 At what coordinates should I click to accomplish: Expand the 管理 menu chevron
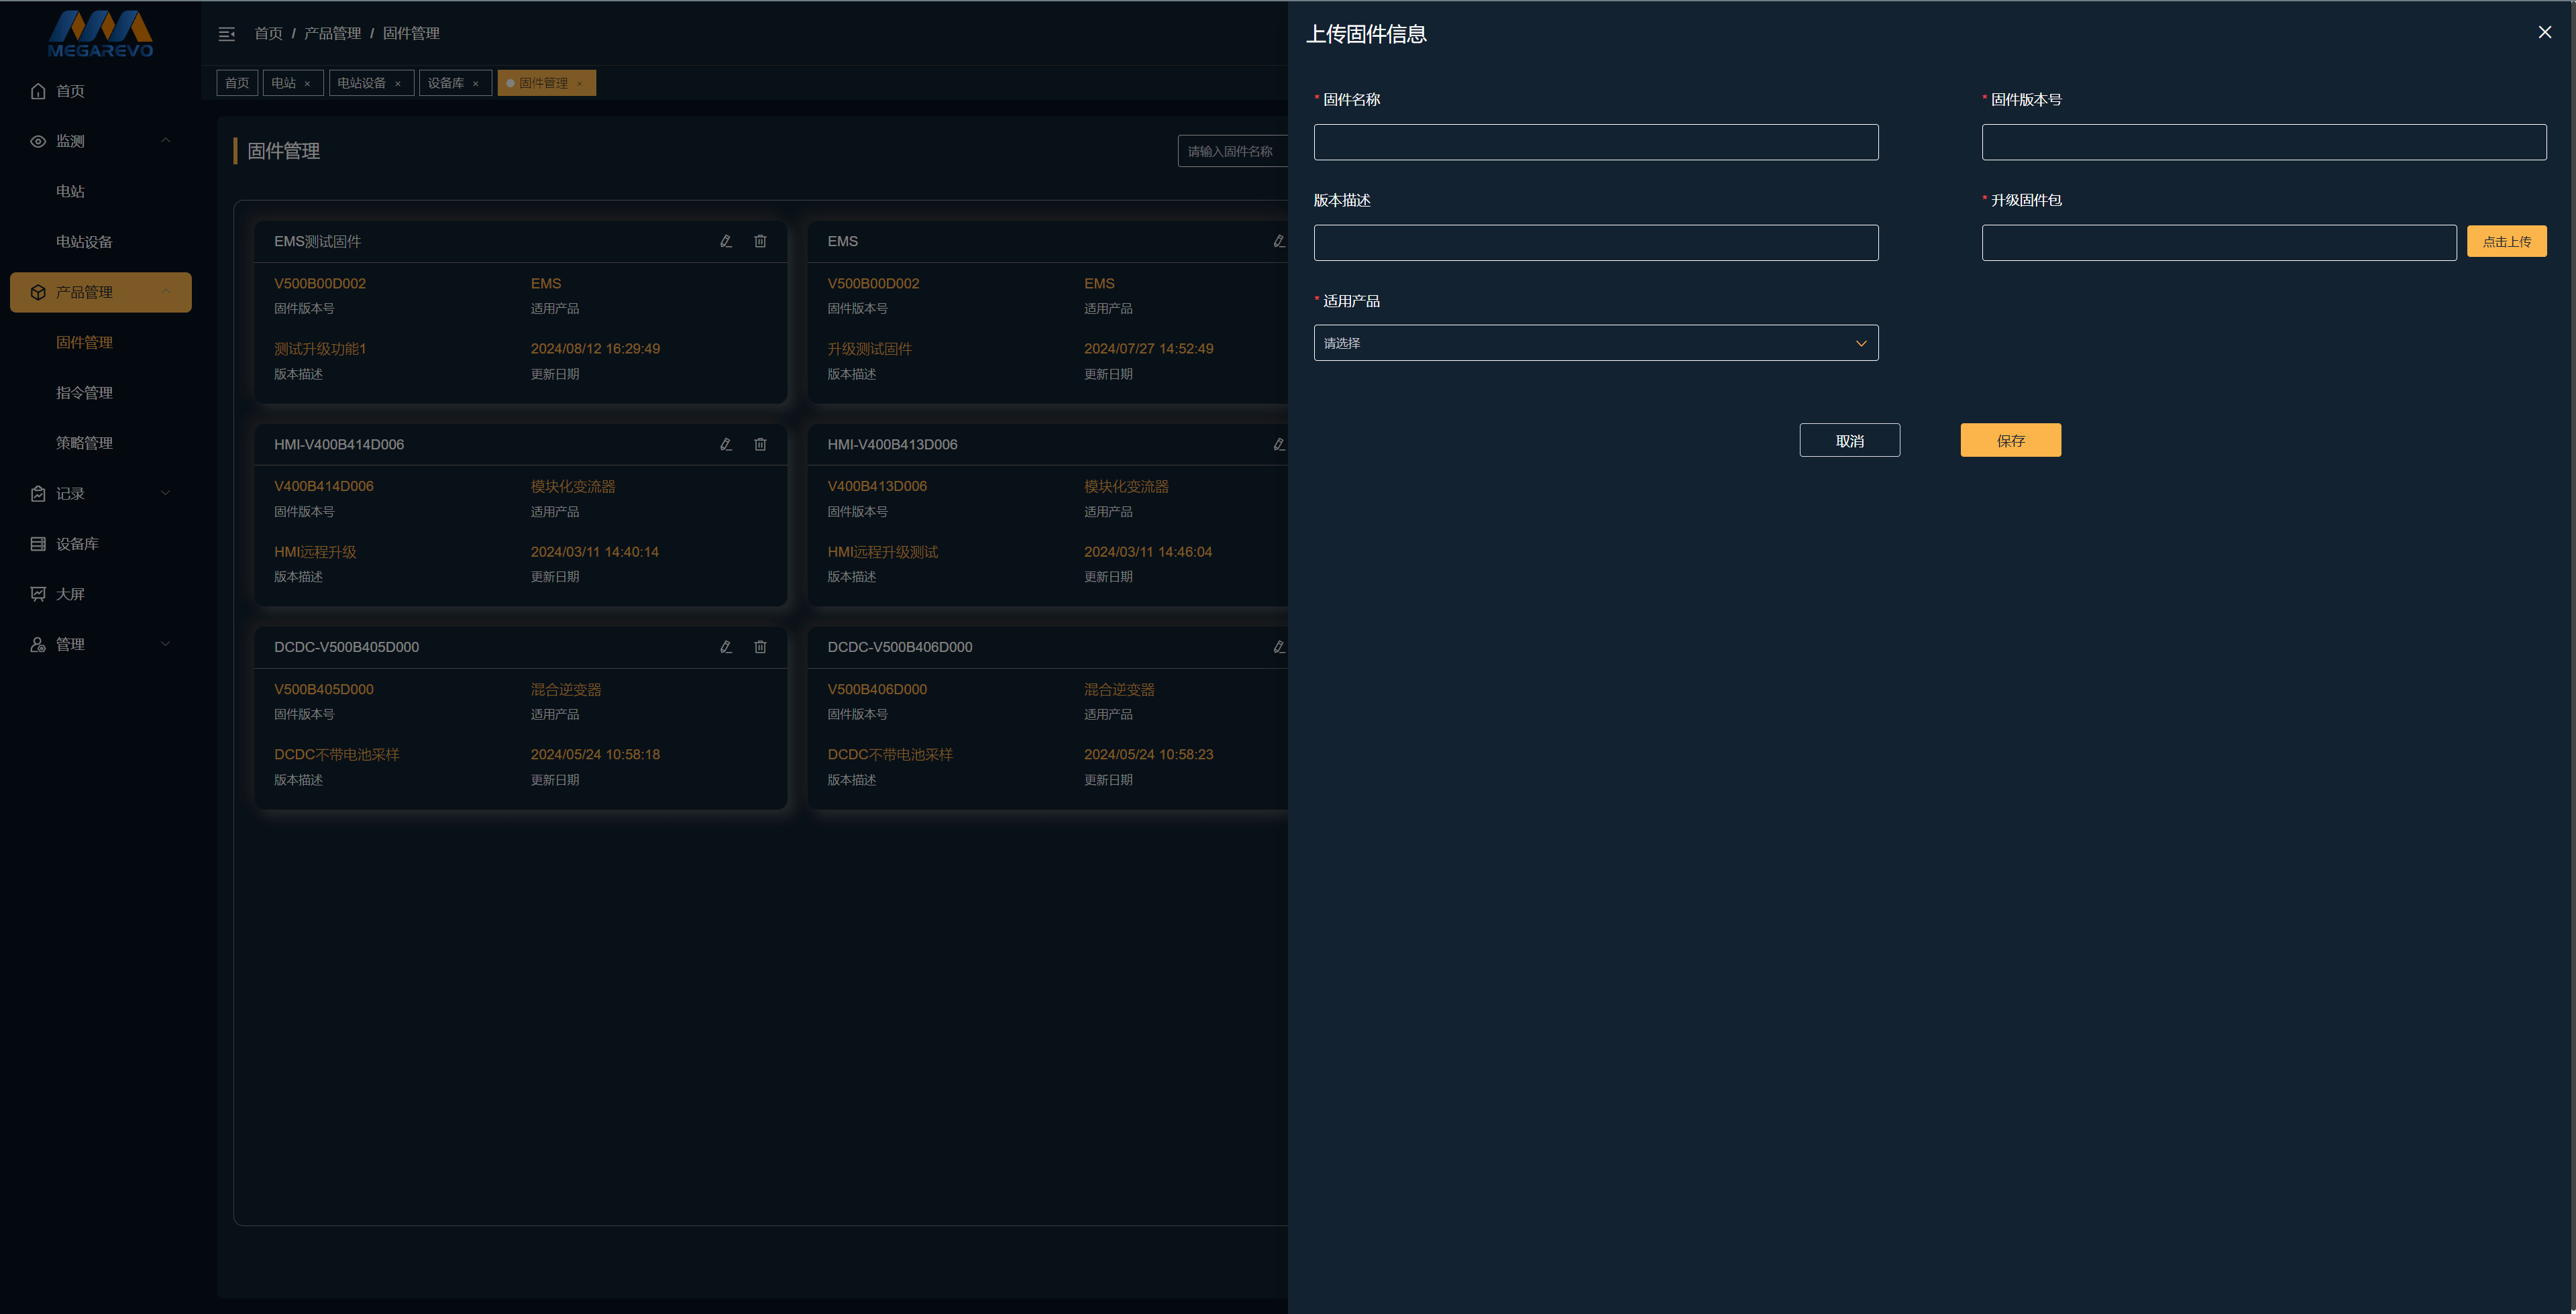(166, 645)
